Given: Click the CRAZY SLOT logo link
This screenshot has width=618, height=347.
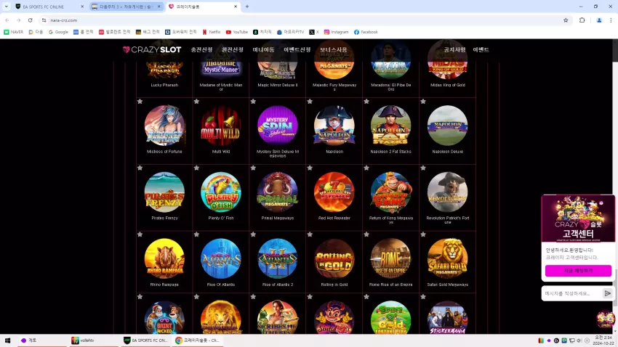Looking at the screenshot, I should (x=152, y=49).
